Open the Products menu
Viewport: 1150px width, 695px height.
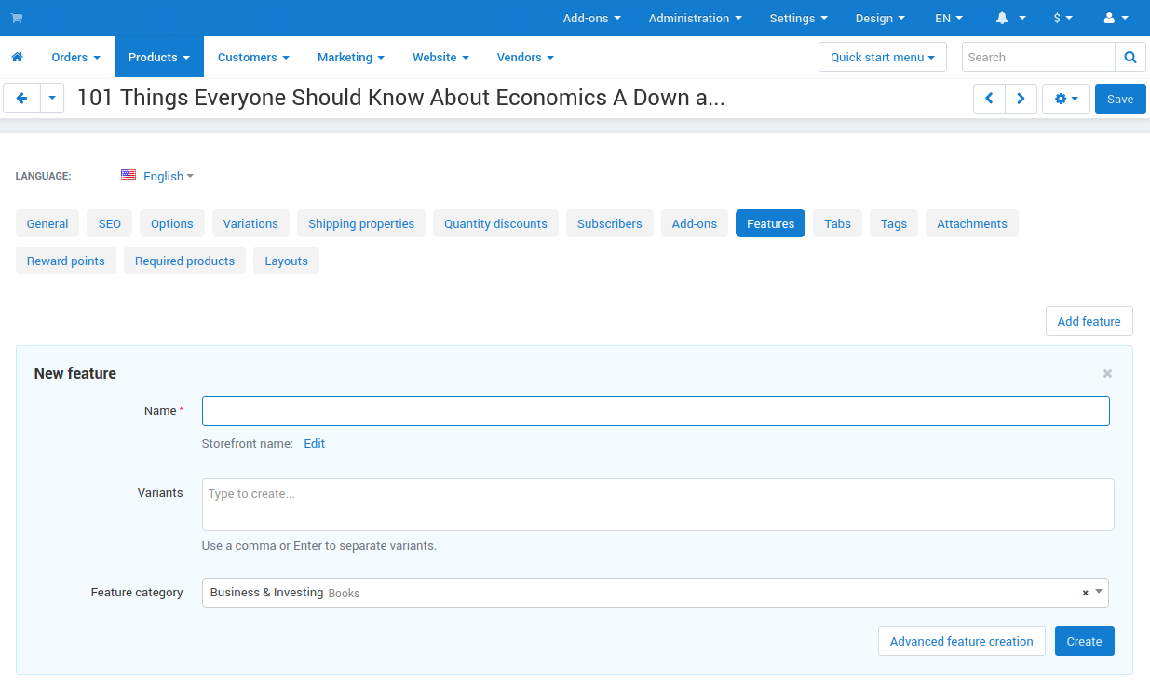pos(159,57)
